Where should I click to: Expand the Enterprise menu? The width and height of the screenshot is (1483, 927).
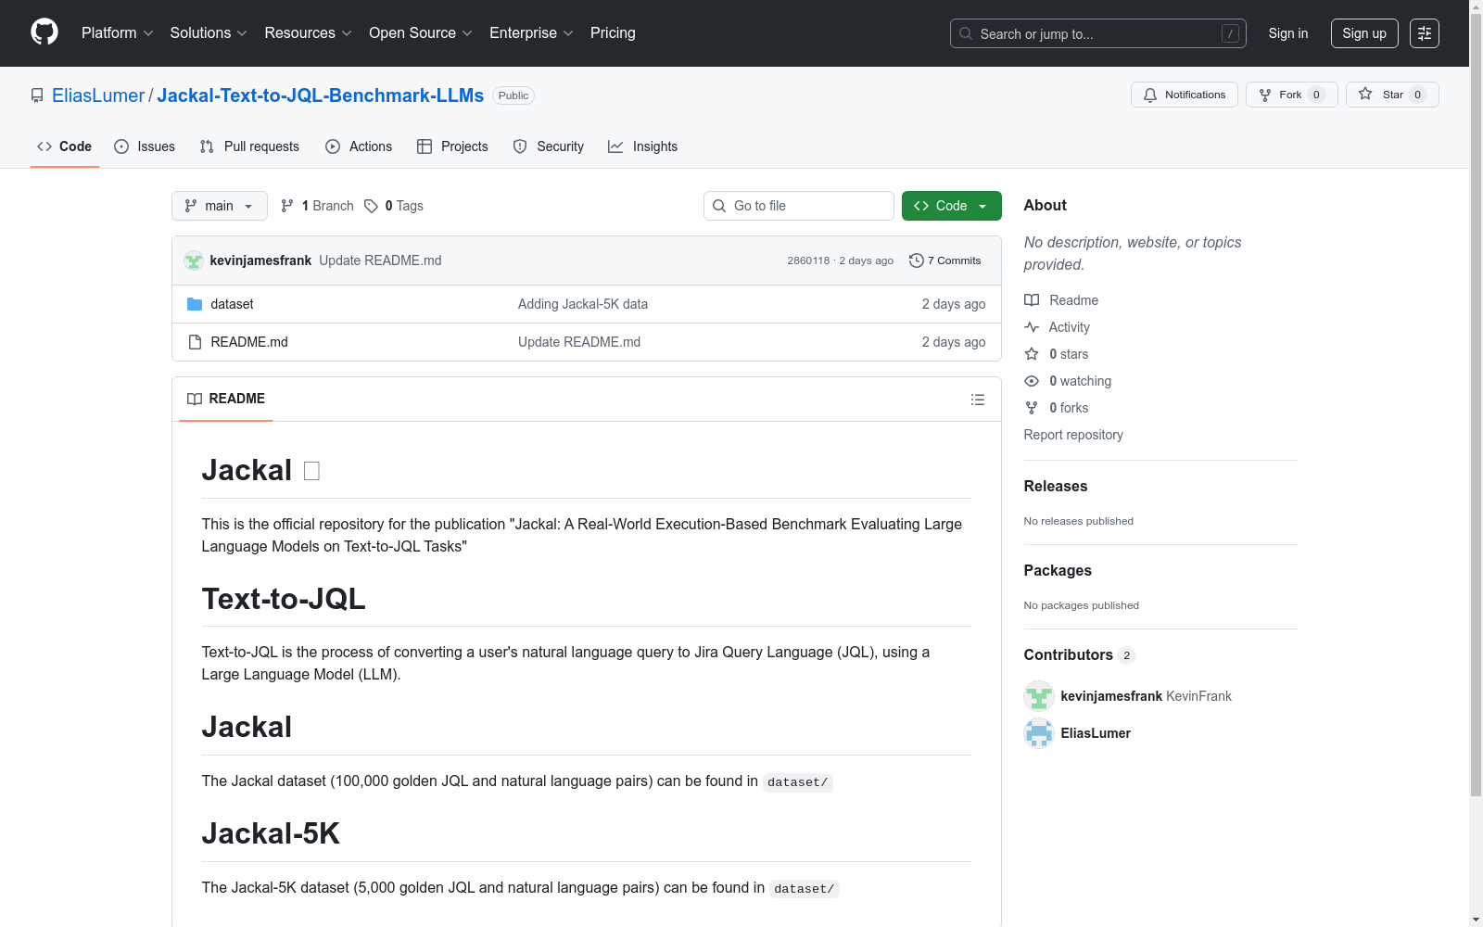[x=531, y=32]
